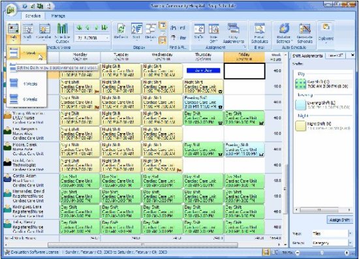The height and width of the screenshot is (259, 359).
Task: Open the Calendar view icon
Action: (x=44, y=31)
